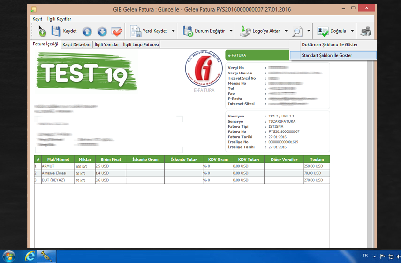Click the TR1.2 / UBL 2.1 version value
401x263 pixels.
click(x=281, y=116)
